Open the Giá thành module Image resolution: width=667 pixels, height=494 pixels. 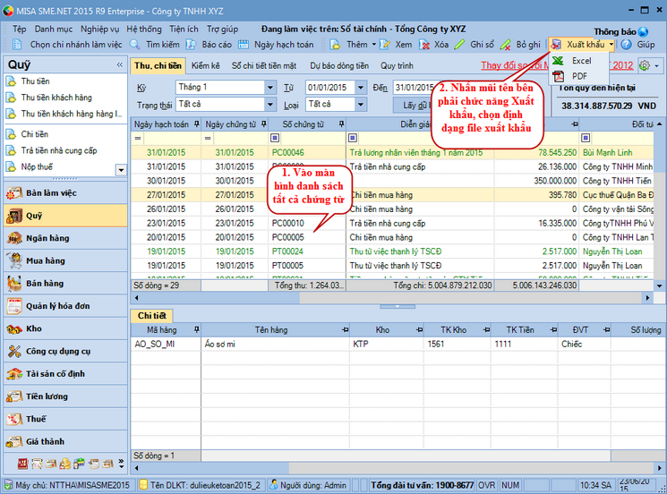(65, 441)
